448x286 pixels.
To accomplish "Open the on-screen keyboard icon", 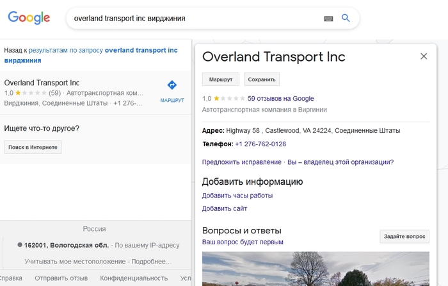I will pos(328,19).
